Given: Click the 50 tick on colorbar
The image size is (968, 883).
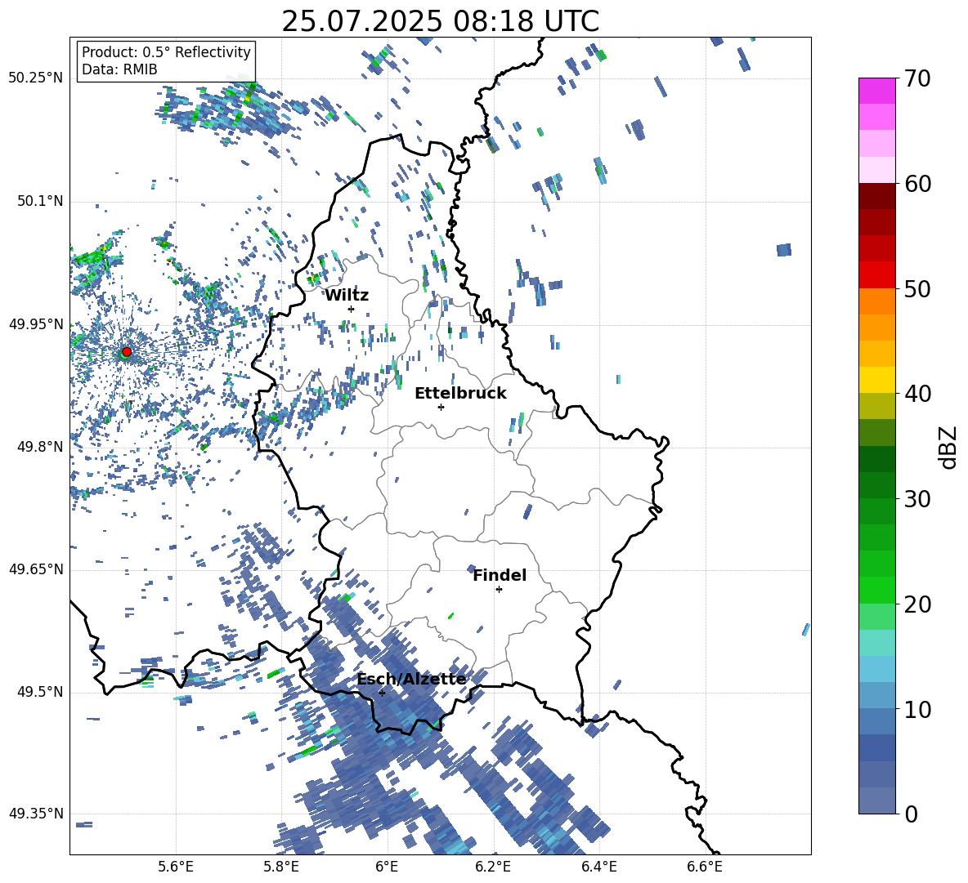Looking at the screenshot, I should point(917,288).
